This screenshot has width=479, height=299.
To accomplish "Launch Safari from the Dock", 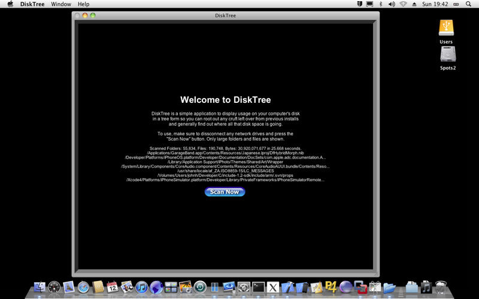I will coord(83,287).
